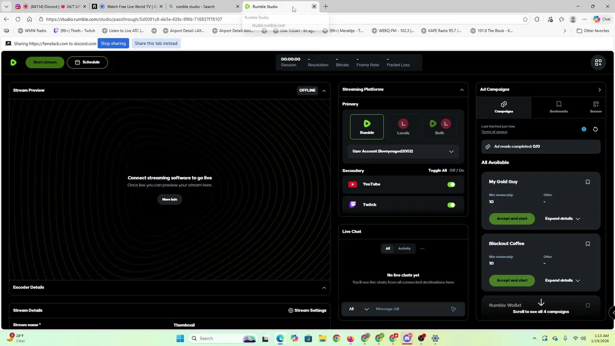Go to browser home page
This screenshot has width=615, height=346.
pyautogui.click(x=29, y=19)
